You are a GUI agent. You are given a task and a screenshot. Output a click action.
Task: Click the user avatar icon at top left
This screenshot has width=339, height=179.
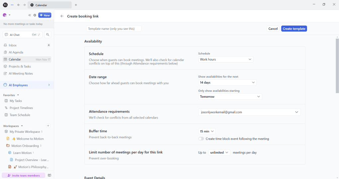[x=5, y=15]
